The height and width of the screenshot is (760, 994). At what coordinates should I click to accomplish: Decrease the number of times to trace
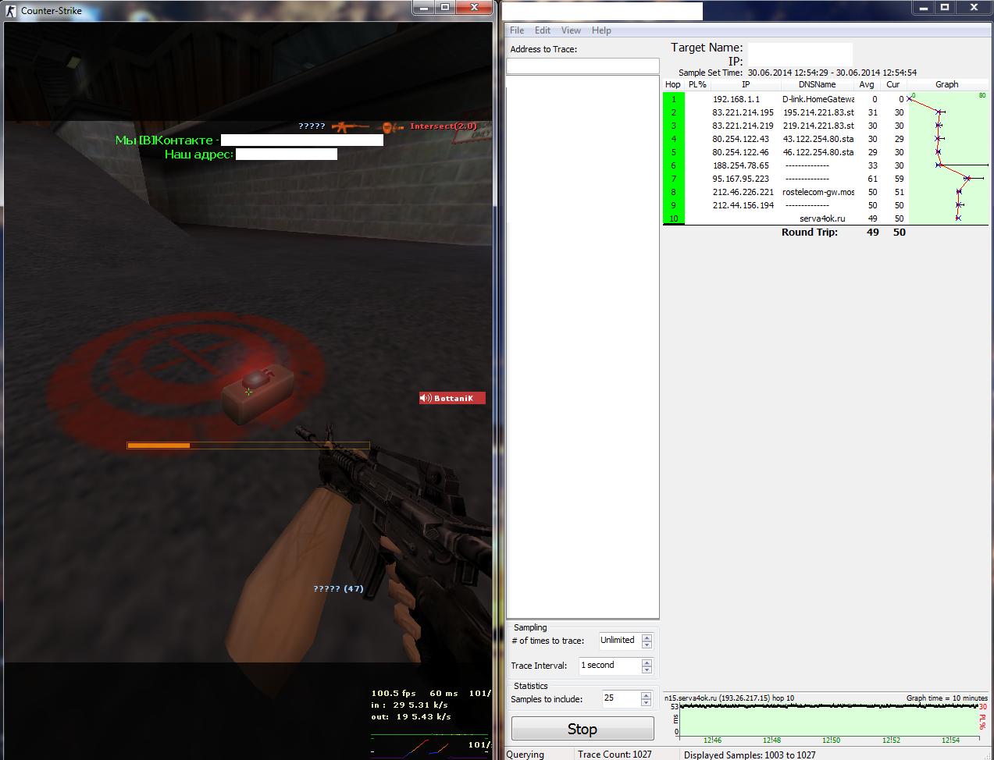647,645
